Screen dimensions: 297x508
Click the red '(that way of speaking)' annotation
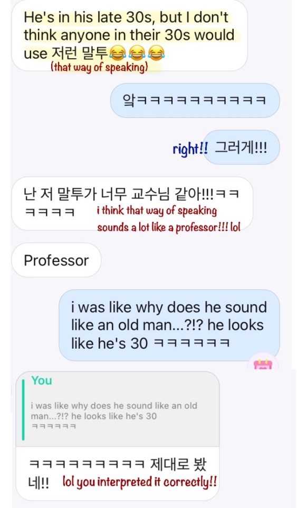coord(99,67)
